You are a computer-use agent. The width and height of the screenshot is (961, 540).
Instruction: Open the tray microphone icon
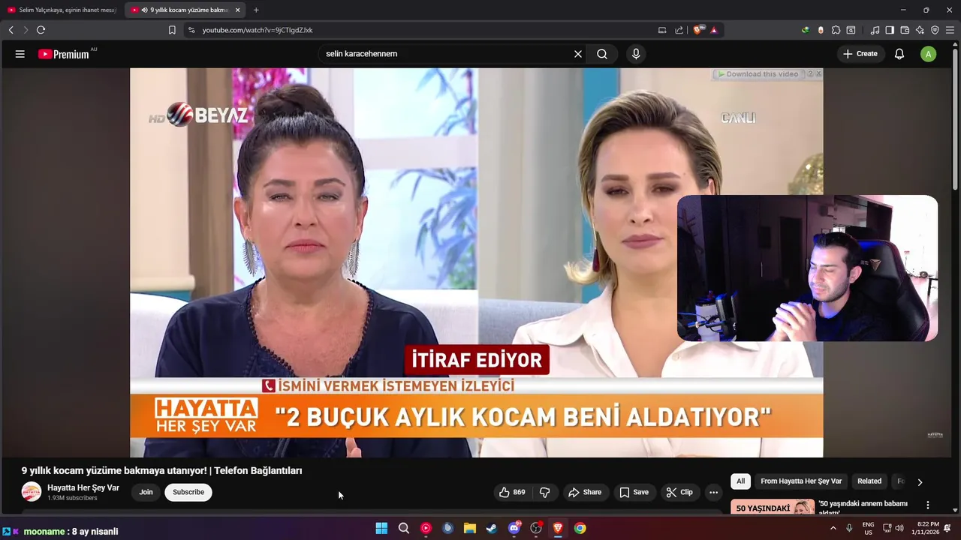(849, 529)
